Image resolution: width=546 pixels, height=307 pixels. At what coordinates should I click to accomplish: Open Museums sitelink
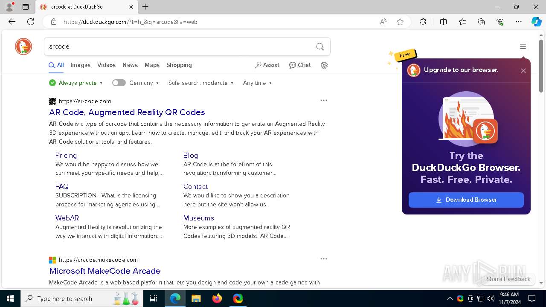(199, 218)
